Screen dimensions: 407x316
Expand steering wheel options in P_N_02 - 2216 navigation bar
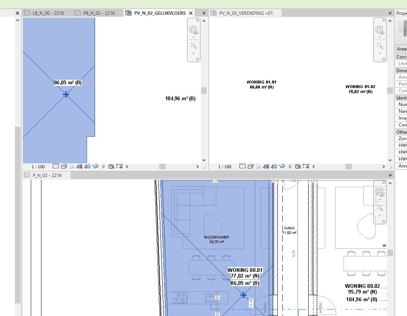(380, 199)
